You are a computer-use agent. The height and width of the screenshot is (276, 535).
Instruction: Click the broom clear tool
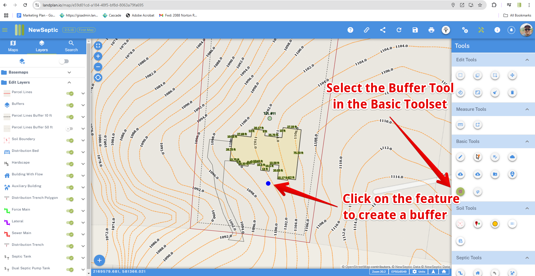coord(495,93)
